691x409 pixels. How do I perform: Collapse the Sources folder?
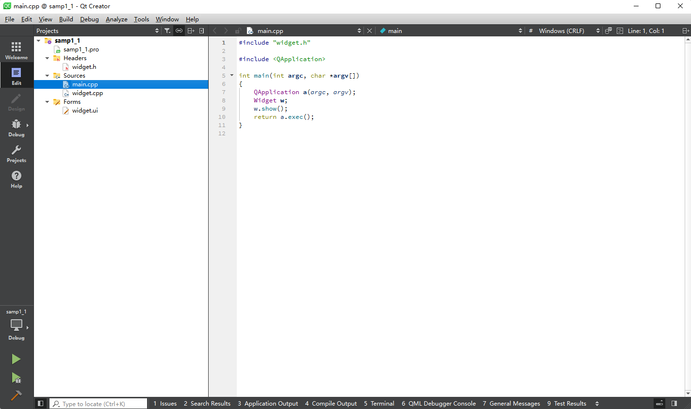[x=47, y=76]
